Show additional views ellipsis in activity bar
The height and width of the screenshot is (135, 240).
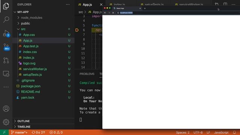tap(6, 87)
